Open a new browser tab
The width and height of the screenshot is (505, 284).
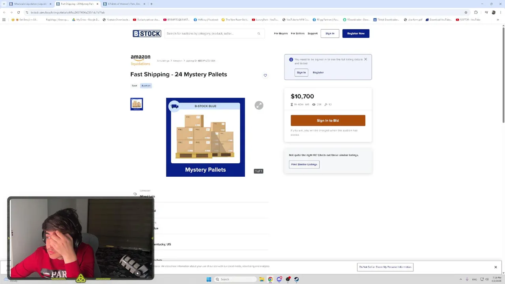pos(151,4)
